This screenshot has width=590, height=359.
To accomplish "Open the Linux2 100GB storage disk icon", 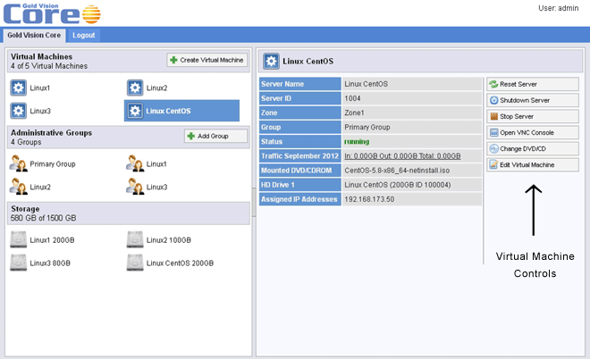I will [x=135, y=239].
